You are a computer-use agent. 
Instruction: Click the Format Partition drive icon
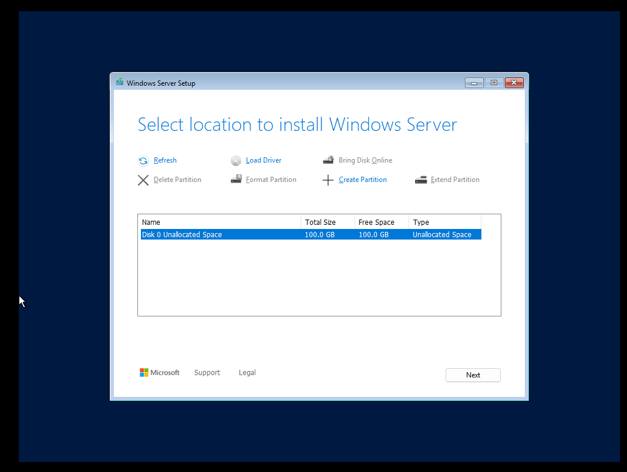click(236, 180)
